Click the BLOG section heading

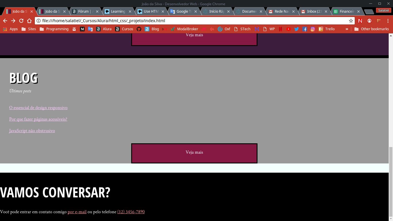coord(24,78)
